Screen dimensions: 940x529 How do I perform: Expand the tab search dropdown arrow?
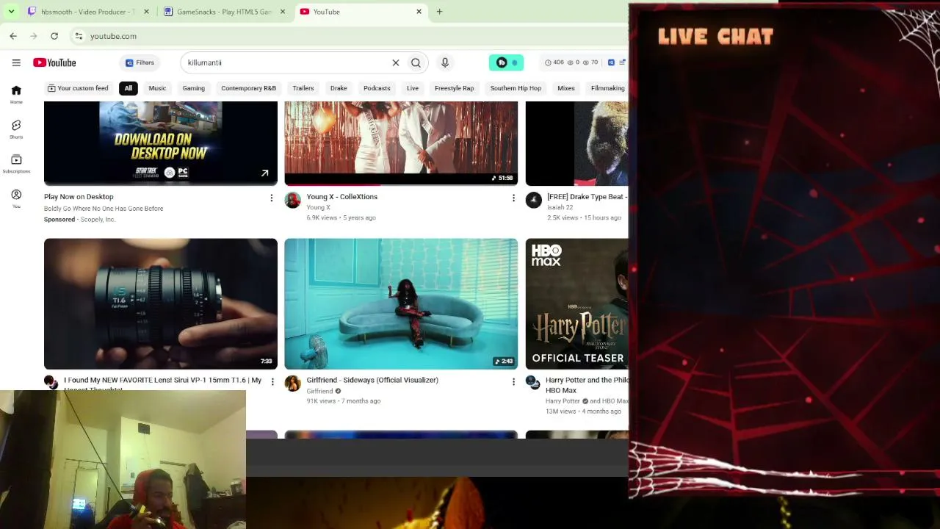(11, 12)
